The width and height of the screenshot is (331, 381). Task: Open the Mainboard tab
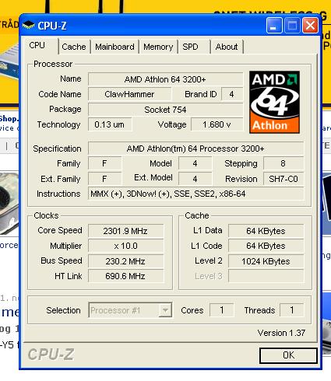tap(114, 47)
